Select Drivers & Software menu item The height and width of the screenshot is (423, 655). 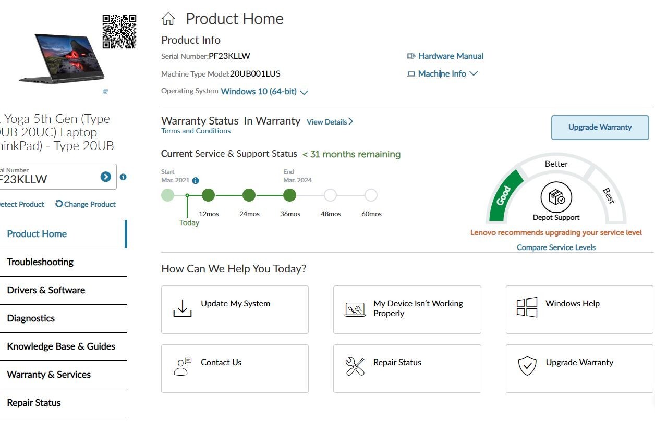(46, 290)
